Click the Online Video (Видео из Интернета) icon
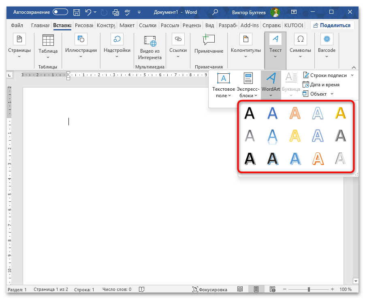 coord(150,46)
